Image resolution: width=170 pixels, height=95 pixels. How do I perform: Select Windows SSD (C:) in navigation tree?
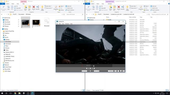tap(9, 52)
